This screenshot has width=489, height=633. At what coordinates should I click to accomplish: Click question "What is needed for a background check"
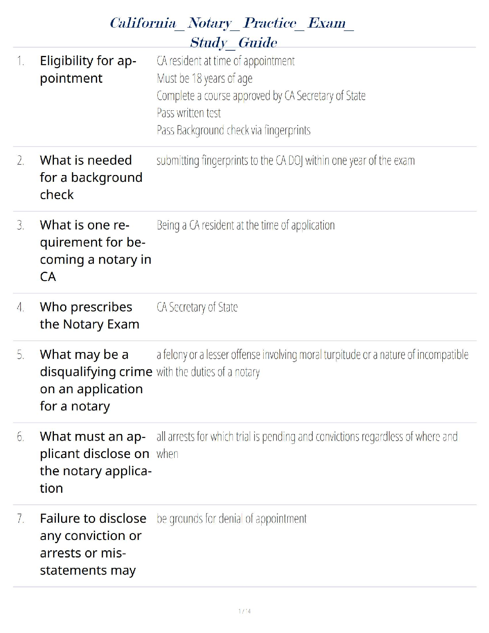(91, 177)
